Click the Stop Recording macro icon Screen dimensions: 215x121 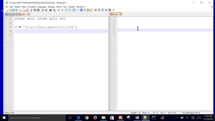[x=99, y=10]
